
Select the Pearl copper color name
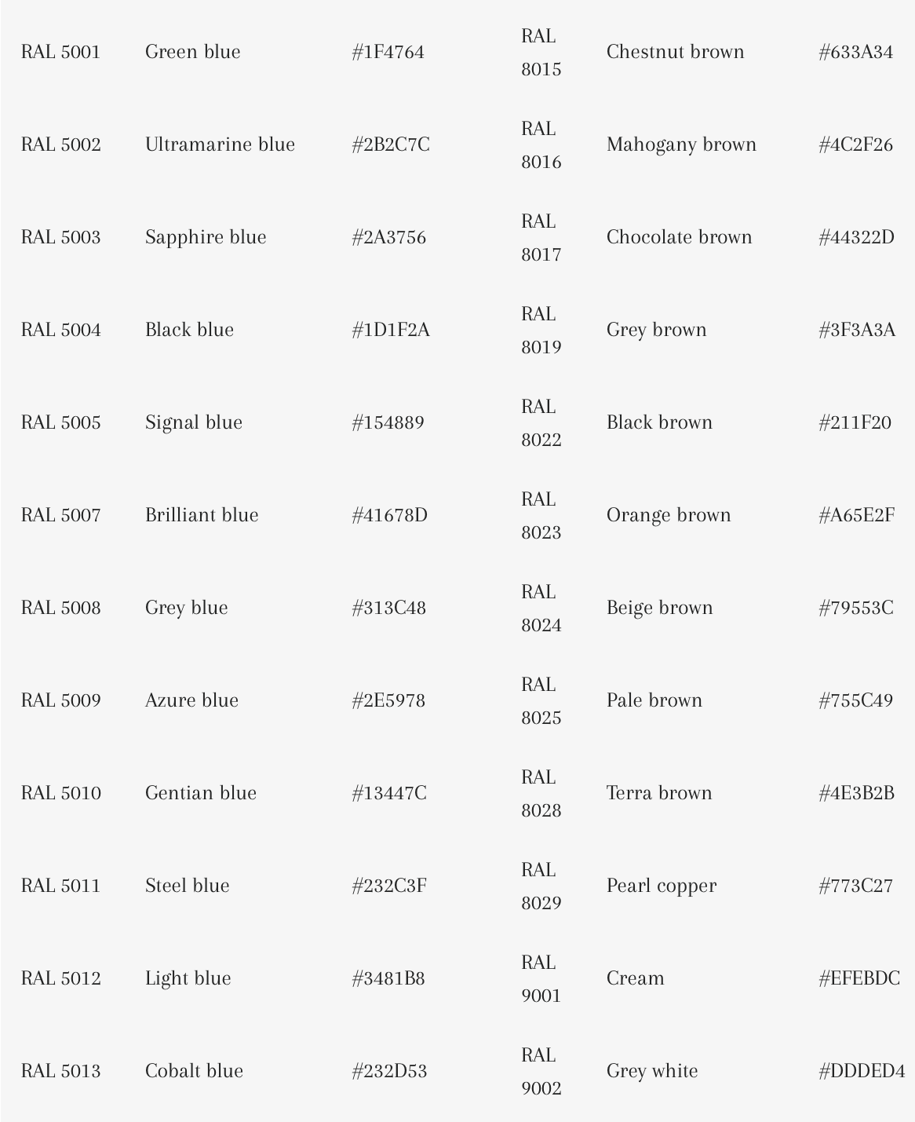click(x=661, y=886)
